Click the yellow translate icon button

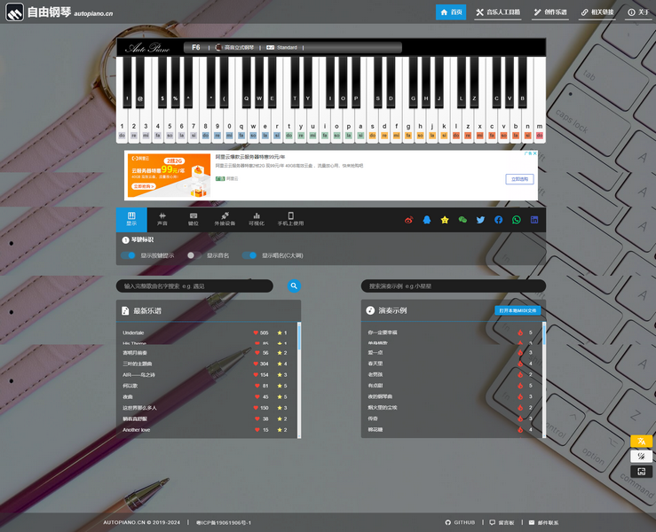pos(641,441)
